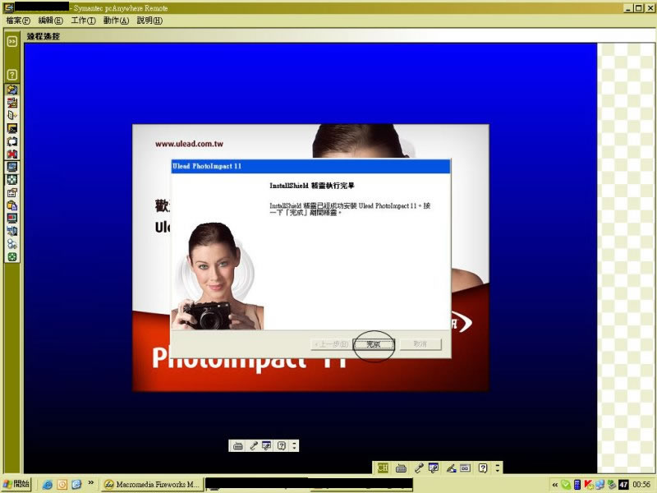Click the 上一步(B) back button
Screen dimensions: 657x493
click(x=332, y=344)
